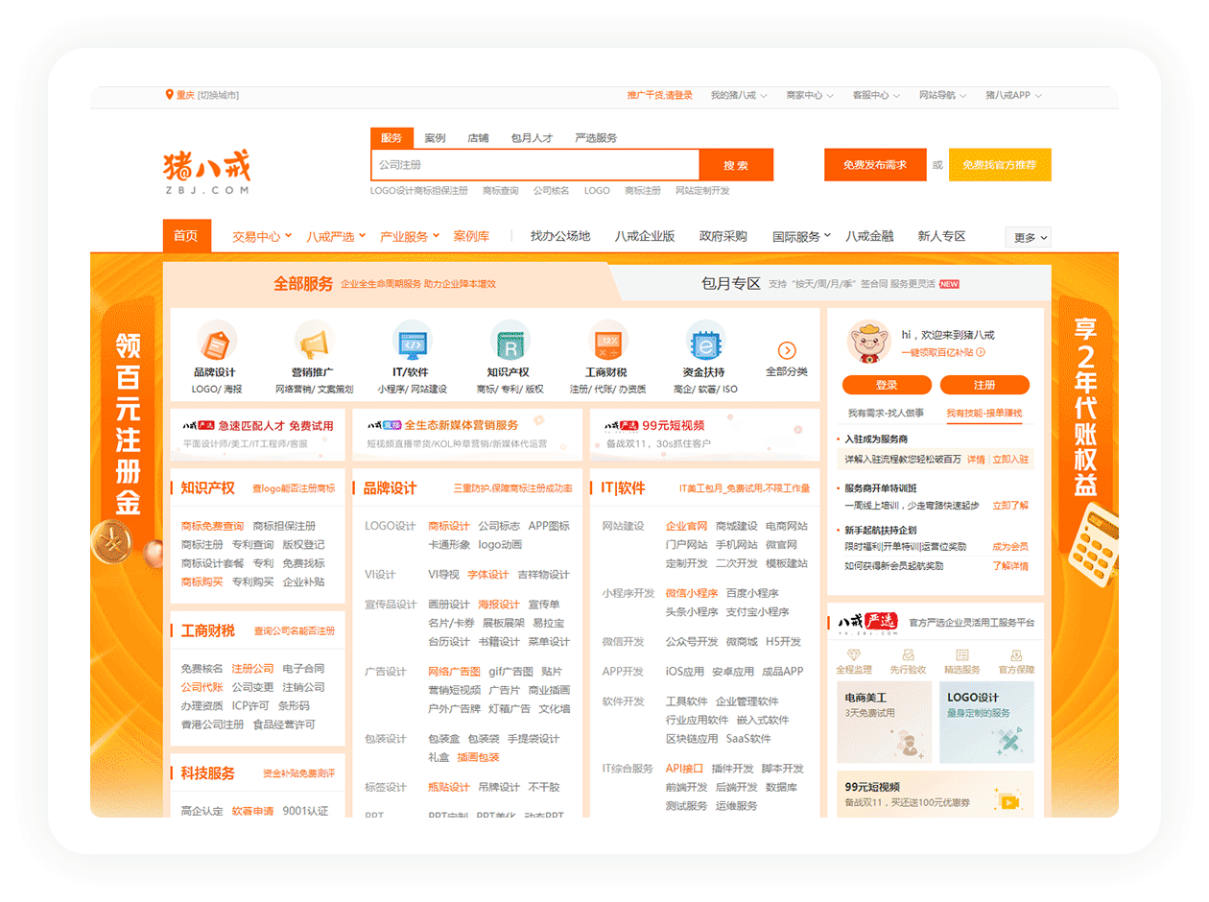This screenshot has width=1209, height=902.
Task: Open the 电商美工 service card
Action: coord(884,722)
